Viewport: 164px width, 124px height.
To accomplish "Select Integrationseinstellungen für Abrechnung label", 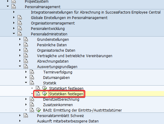I will click(96, 12).
